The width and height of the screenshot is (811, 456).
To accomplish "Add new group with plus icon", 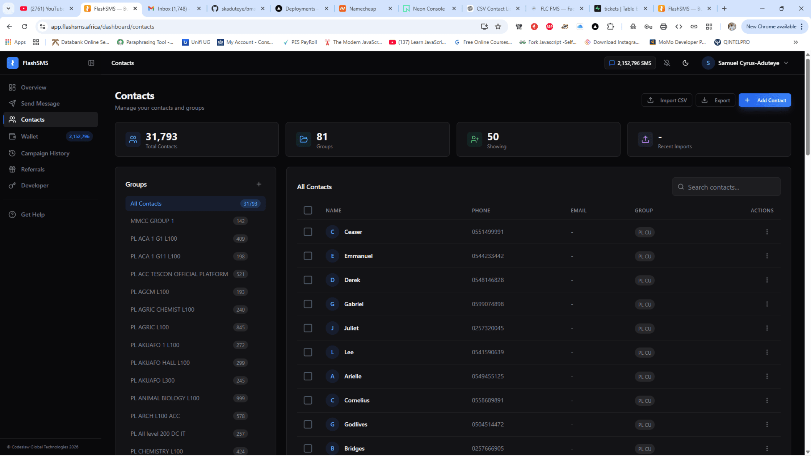I will point(259,184).
